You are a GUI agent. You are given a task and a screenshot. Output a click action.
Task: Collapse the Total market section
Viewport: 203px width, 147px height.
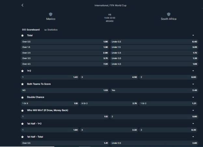click(x=193, y=35)
